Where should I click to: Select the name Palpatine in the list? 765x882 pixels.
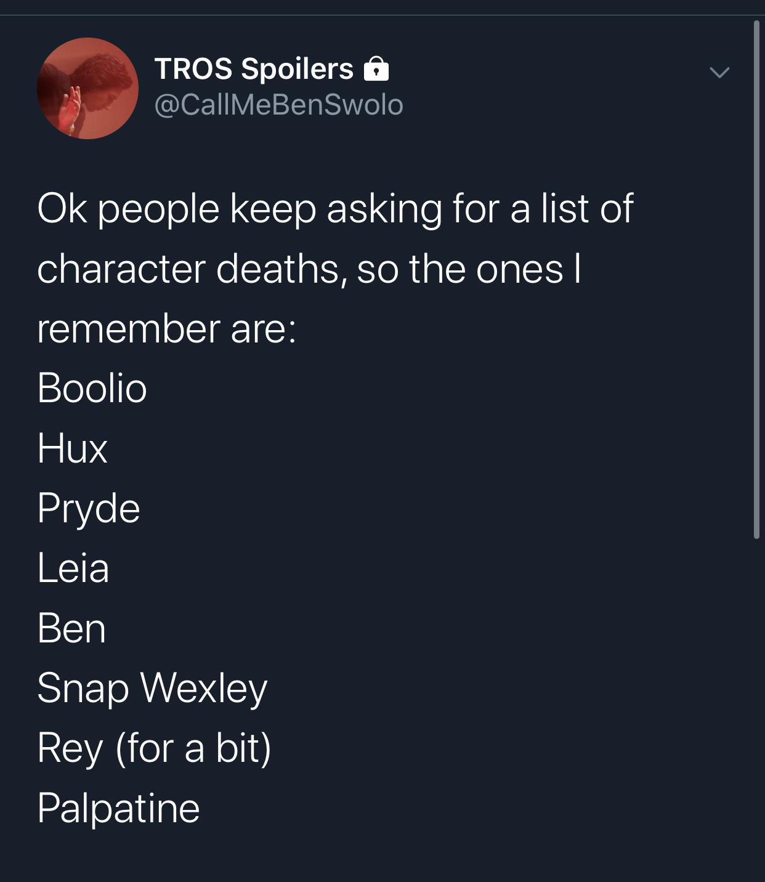coord(118,807)
